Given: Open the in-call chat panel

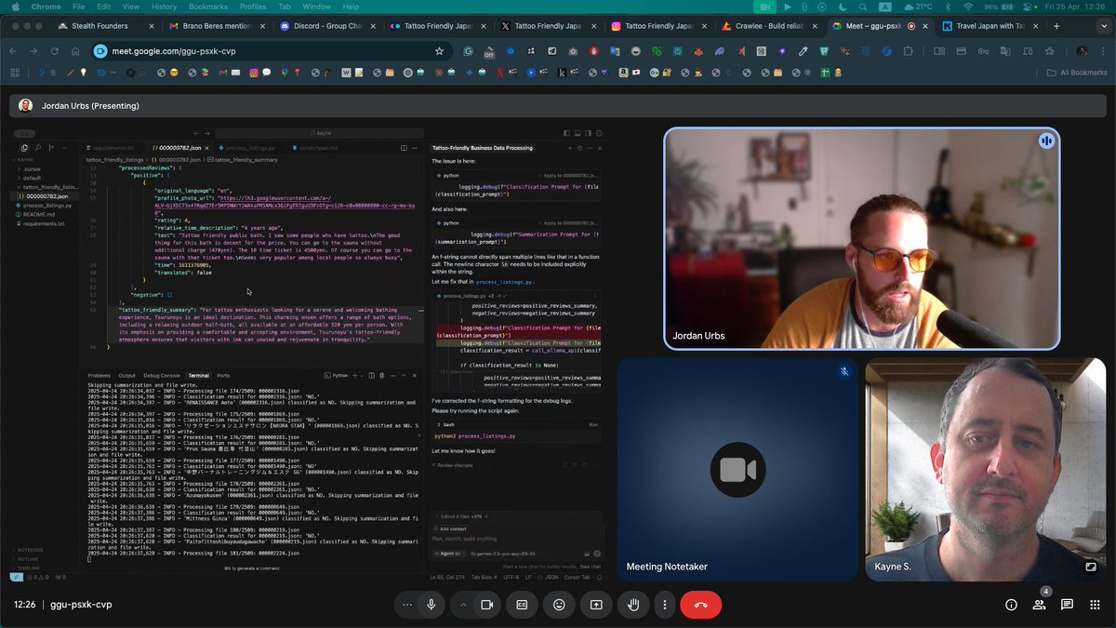Looking at the screenshot, I should coord(1067,605).
